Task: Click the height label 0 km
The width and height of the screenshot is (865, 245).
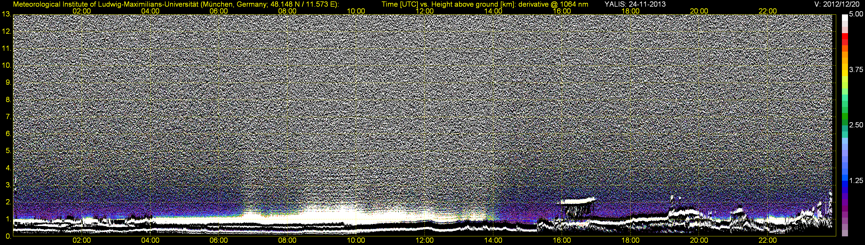Action: point(8,236)
